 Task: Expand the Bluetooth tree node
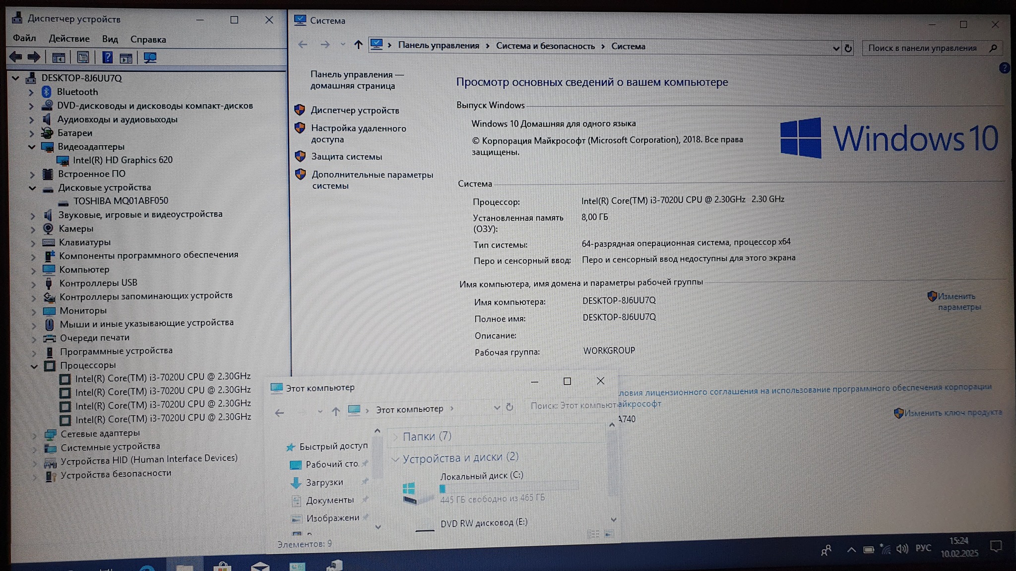pyautogui.click(x=31, y=92)
